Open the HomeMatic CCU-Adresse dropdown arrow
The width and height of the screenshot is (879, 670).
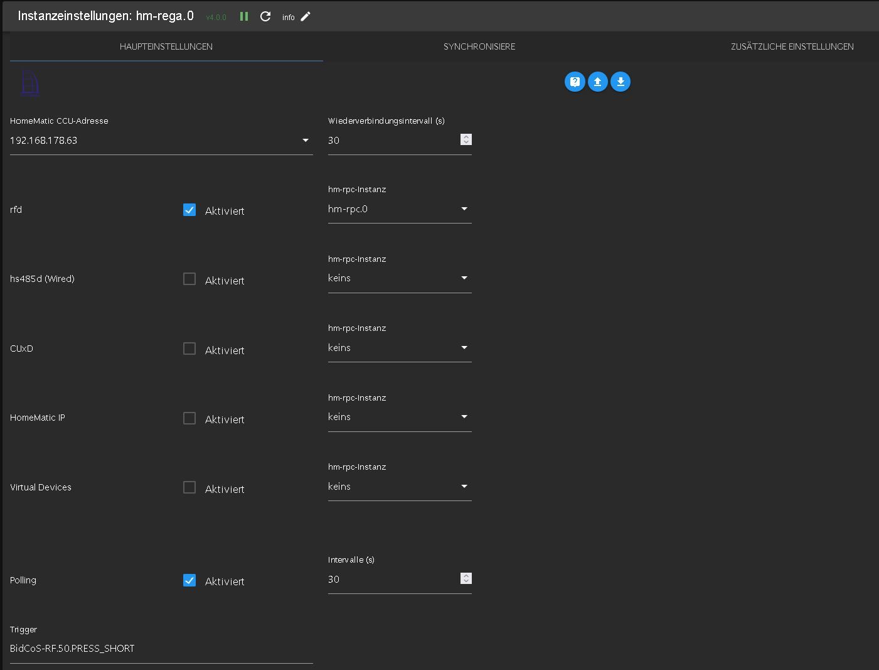click(x=306, y=141)
